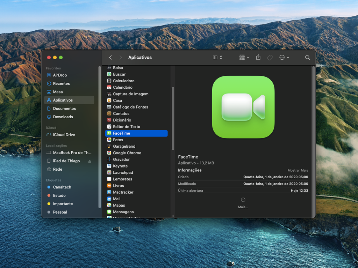Select Rede in the sidebar
Screen dimensions: 358x268
pyautogui.click(x=69, y=169)
